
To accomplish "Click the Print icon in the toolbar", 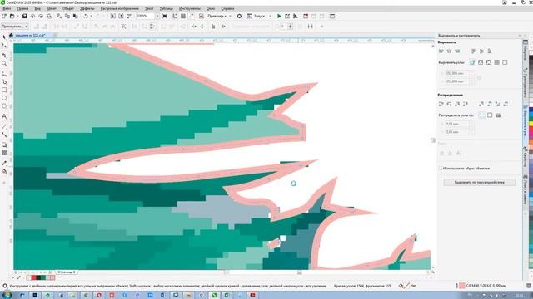I will (49, 16).
